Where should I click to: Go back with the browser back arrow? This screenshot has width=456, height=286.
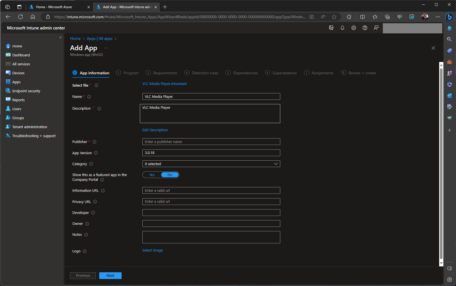coord(8,17)
